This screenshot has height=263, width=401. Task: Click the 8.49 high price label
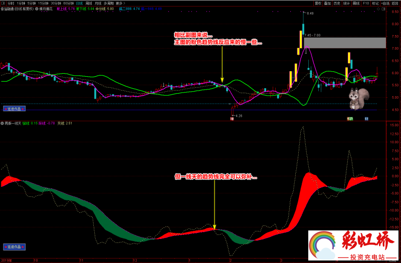tap(310, 14)
